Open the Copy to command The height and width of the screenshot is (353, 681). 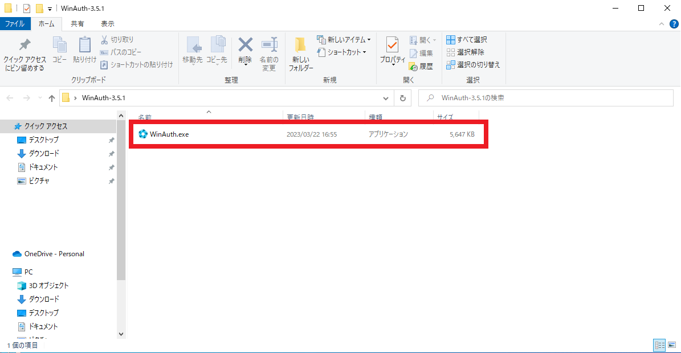click(x=217, y=51)
